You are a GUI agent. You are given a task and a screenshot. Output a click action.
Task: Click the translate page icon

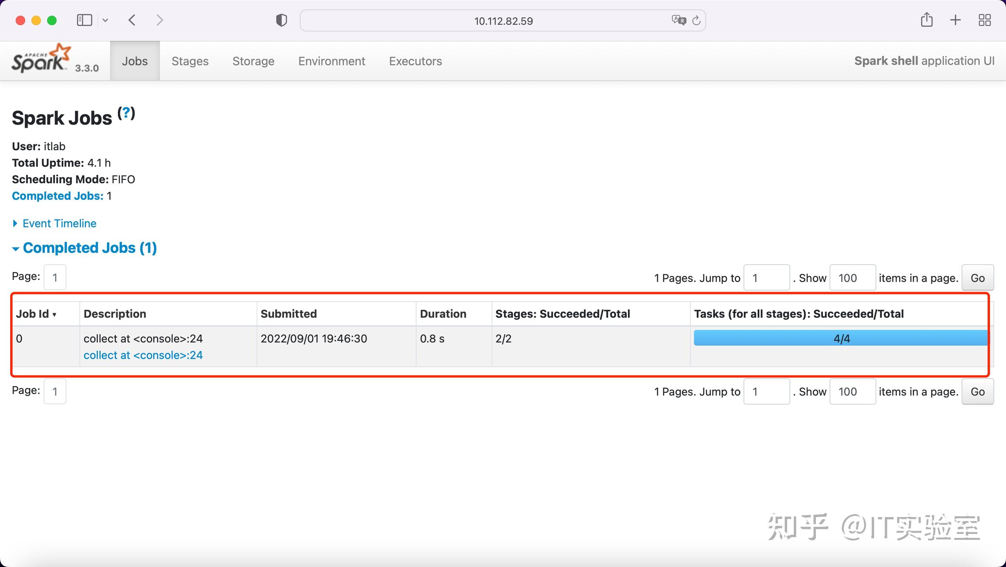(x=679, y=20)
